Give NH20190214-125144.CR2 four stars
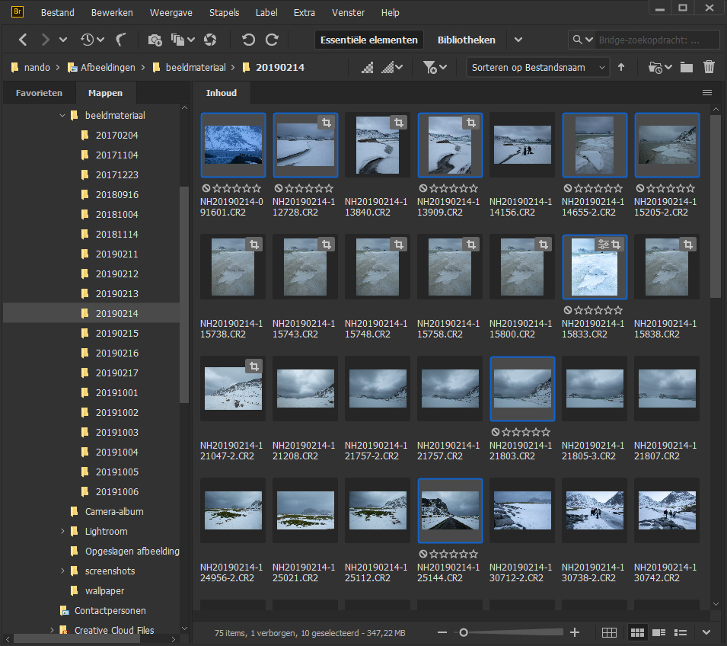 (x=464, y=554)
